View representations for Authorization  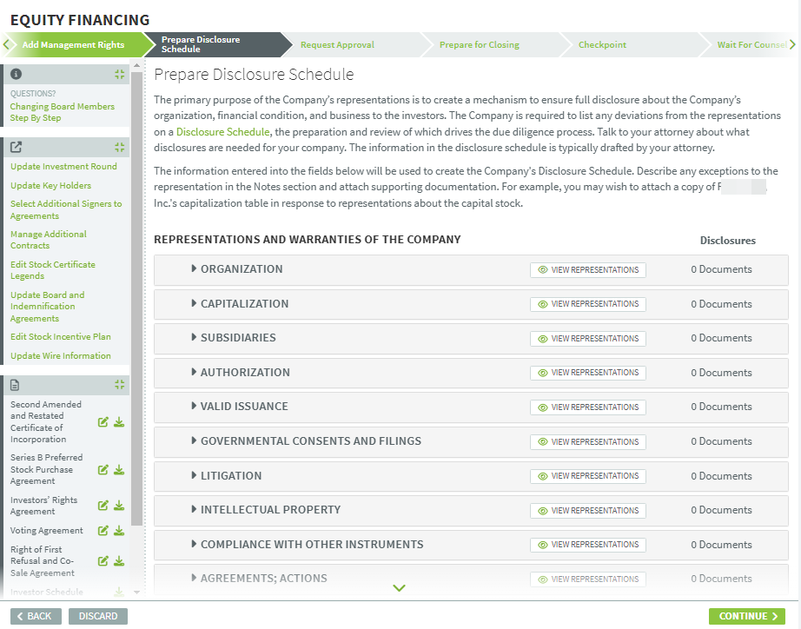pos(587,373)
